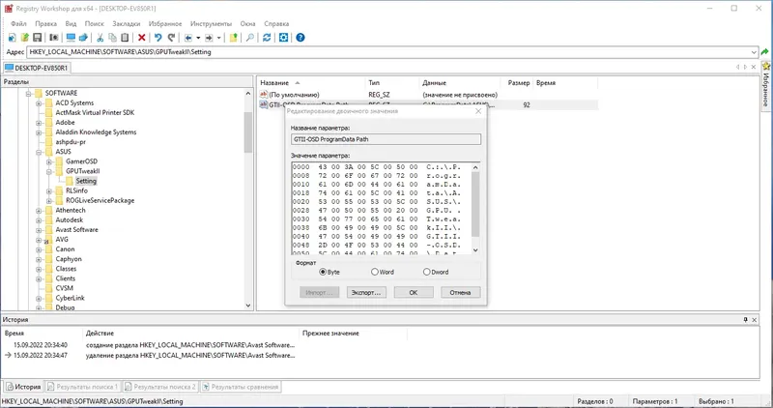Screen dimensions: 773x408
Task: Close the History panel
Action: pyautogui.click(x=755, y=320)
